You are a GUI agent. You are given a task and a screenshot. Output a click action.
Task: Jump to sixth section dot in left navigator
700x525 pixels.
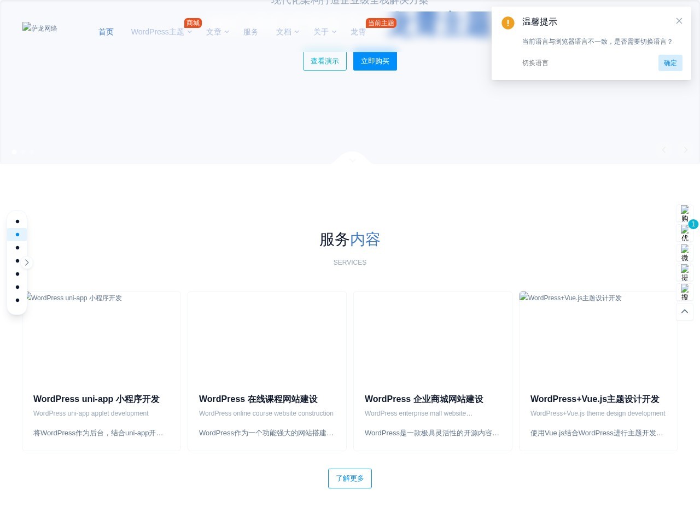(x=17, y=287)
